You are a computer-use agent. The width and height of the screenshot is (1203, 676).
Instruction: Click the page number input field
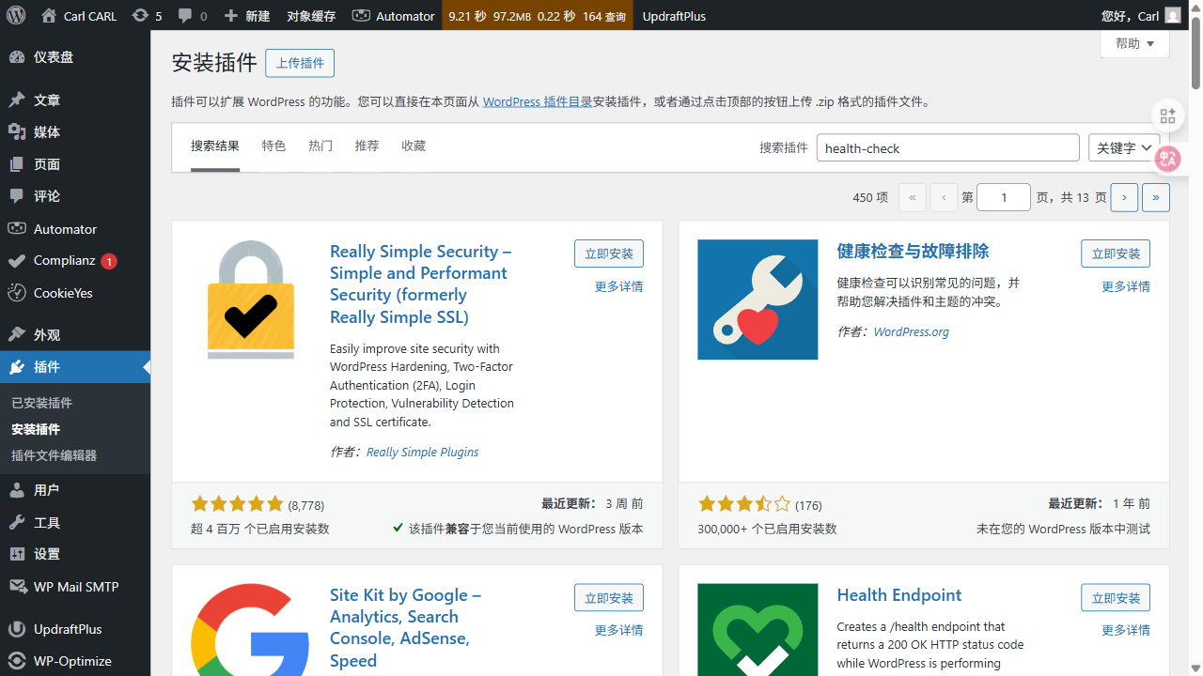pyautogui.click(x=1003, y=197)
